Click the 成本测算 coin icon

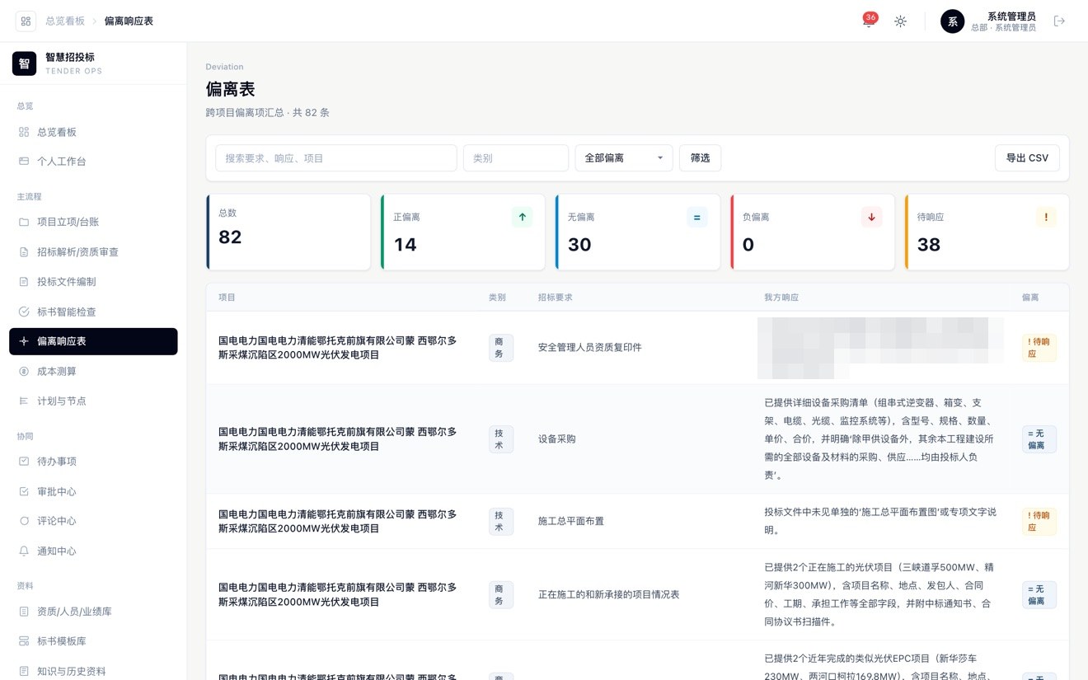pos(24,372)
